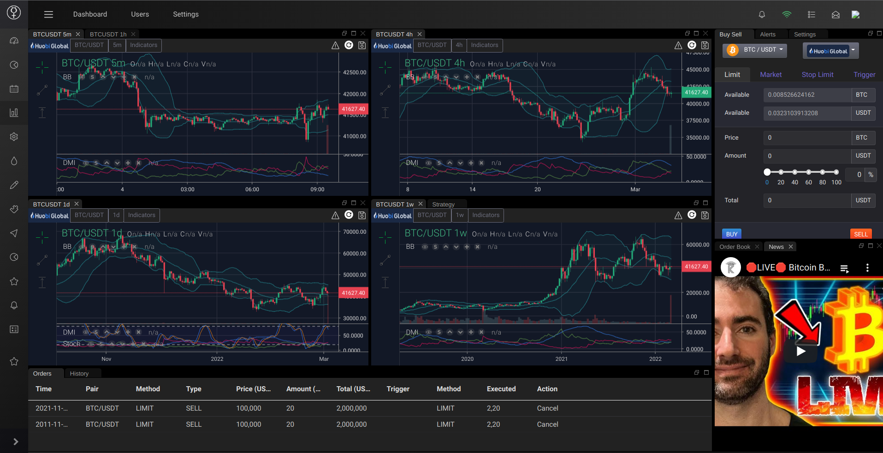Select trend line tool on BTC/USDT 4h chart

pyautogui.click(x=385, y=90)
